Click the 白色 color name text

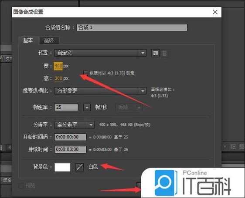pos(93,167)
